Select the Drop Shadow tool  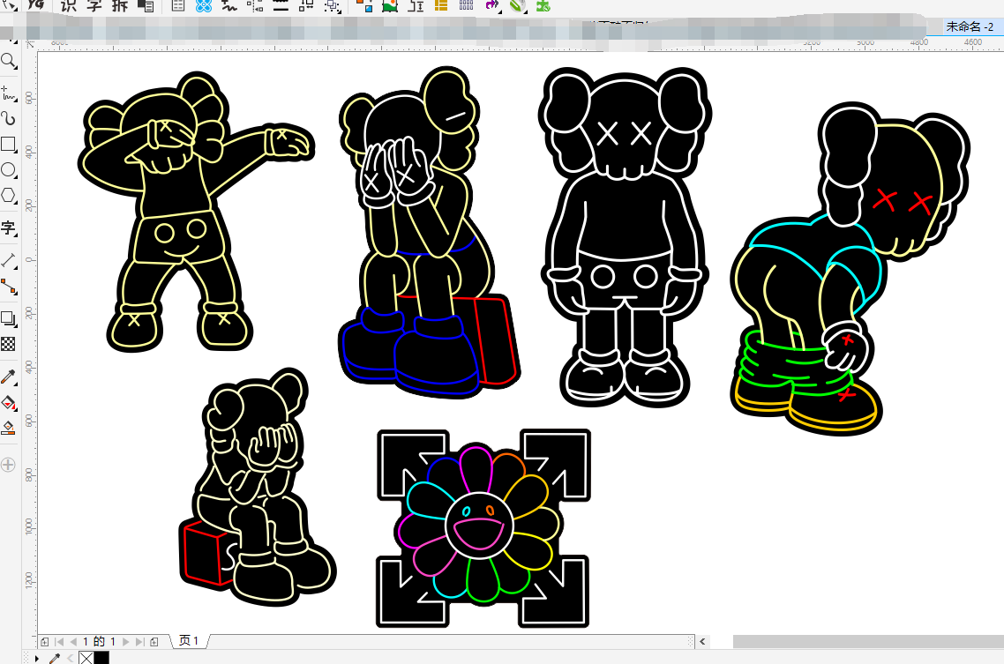(x=8, y=318)
